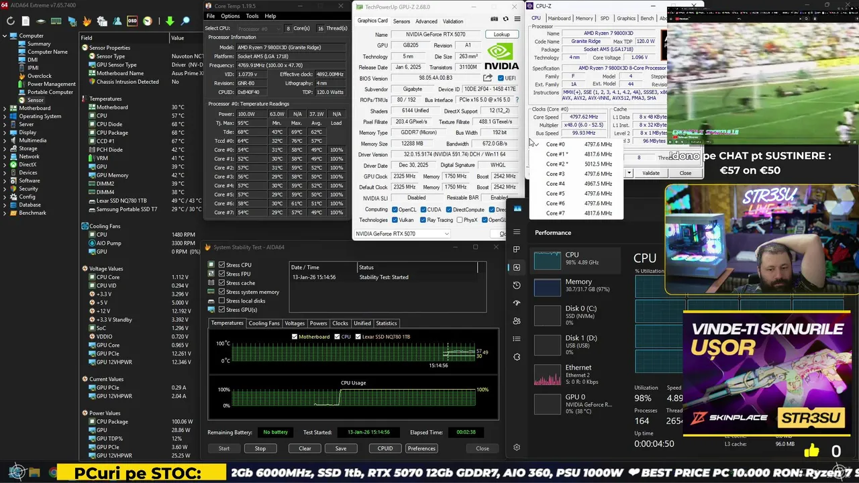Image resolution: width=859 pixels, height=483 pixels.
Task: Select Summary under Computer in AIDA64
Action: (39, 44)
